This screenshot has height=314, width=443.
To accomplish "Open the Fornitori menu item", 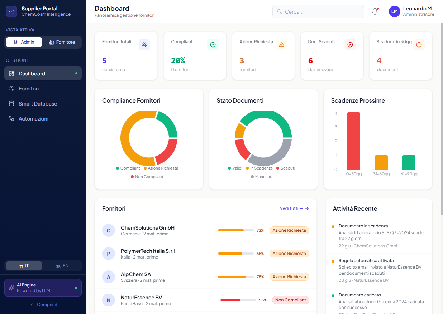I will pyautogui.click(x=43, y=88).
